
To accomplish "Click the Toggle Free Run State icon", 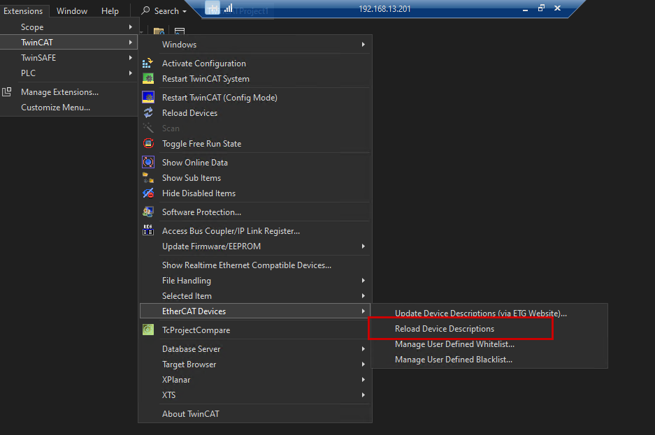I will [x=148, y=143].
